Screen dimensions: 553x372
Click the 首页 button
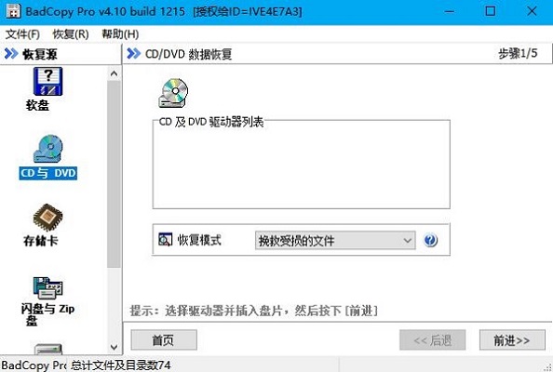(164, 340)
